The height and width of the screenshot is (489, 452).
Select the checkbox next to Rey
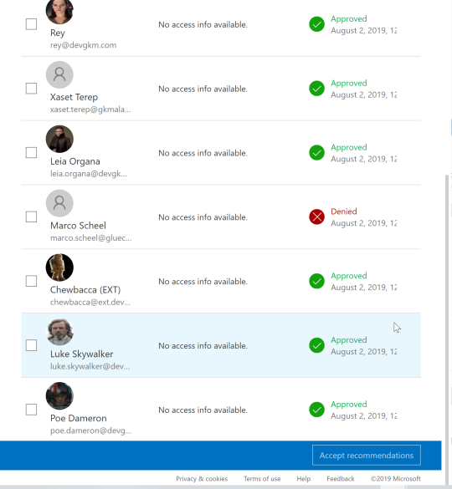31,24
